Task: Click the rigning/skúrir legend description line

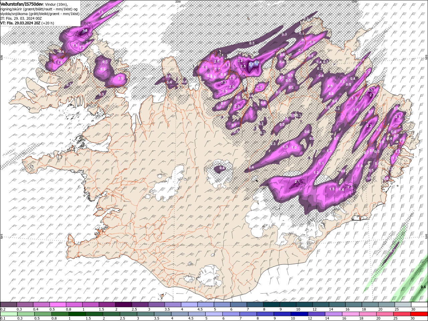Action: 39,9
